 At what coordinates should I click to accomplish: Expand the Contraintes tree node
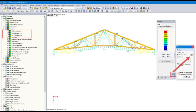click(x=6, y=56)
